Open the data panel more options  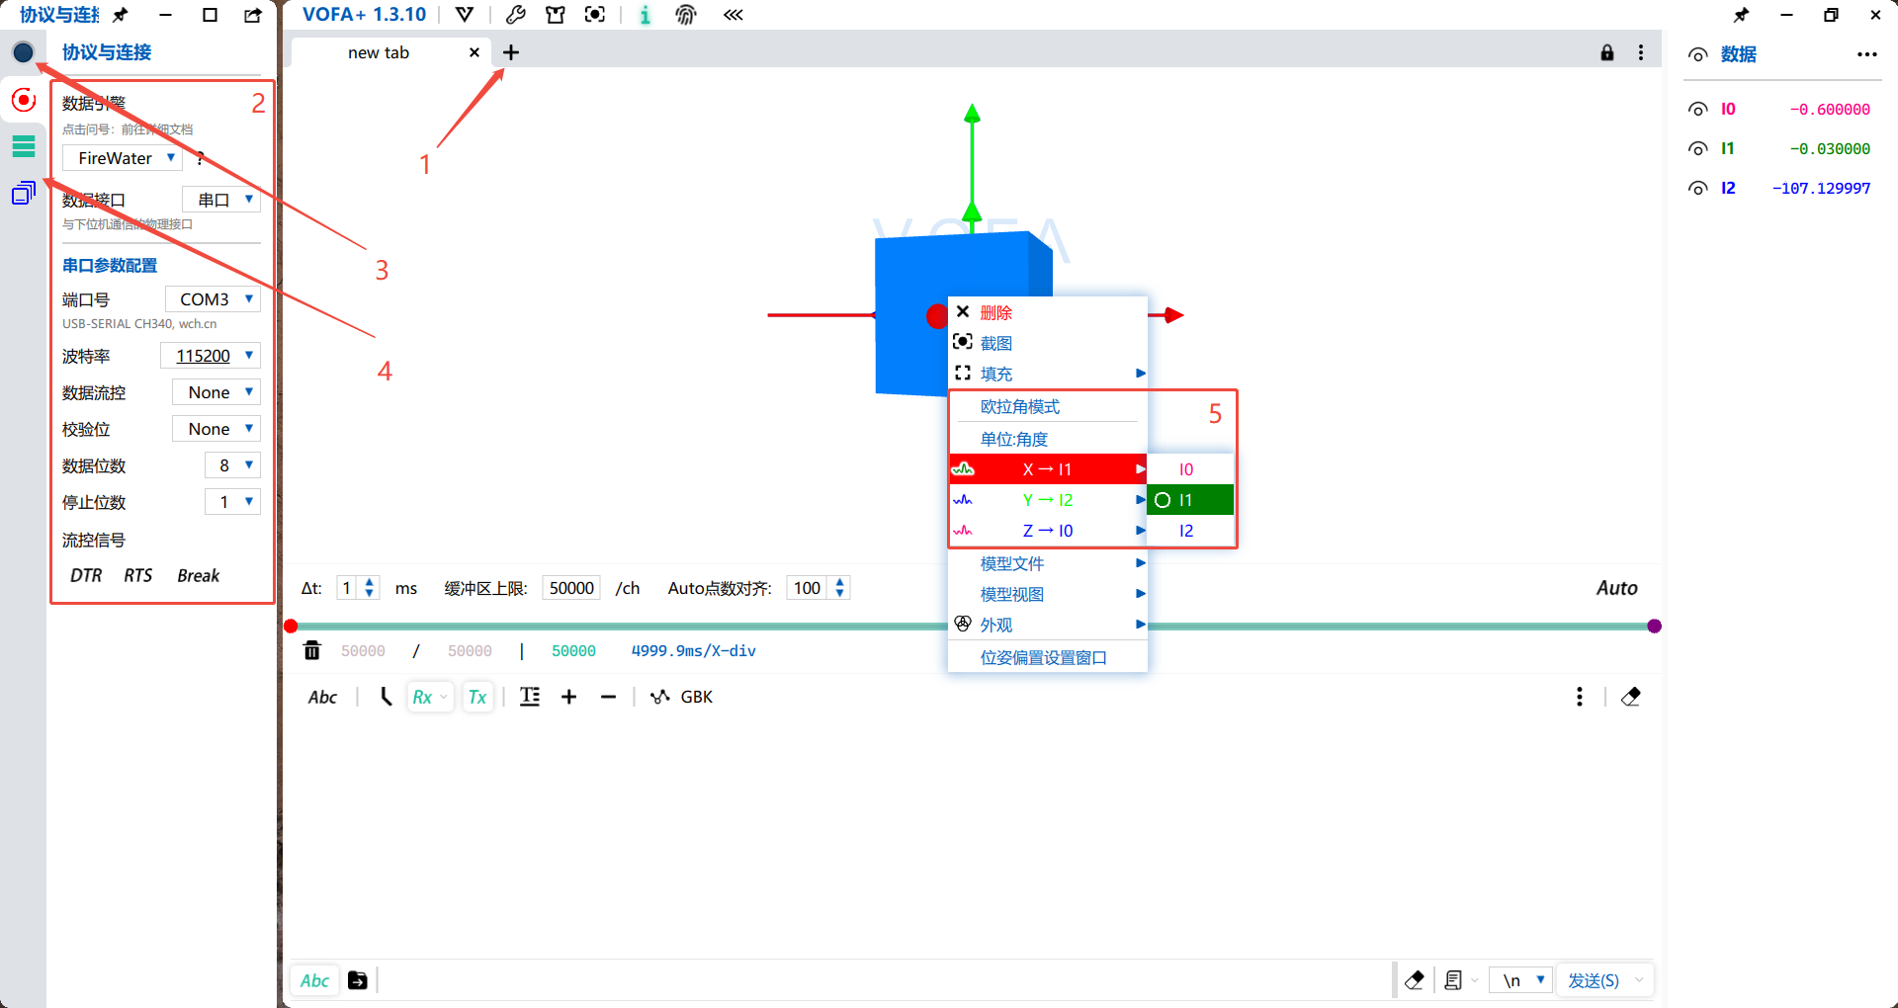tap(1866, 54)
